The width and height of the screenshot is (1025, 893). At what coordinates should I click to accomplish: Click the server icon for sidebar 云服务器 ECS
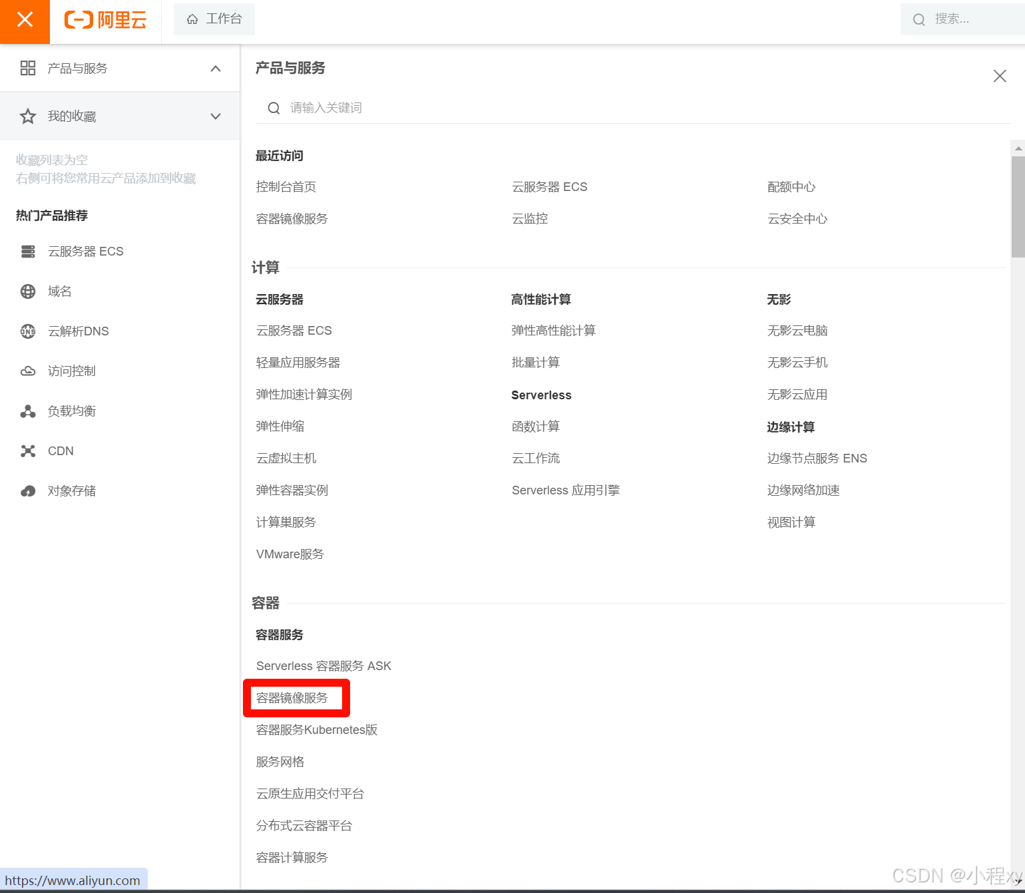point(28,252)
